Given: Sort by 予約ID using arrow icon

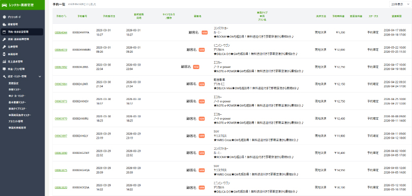Looking at the screenshot, I should coord(66,16).
